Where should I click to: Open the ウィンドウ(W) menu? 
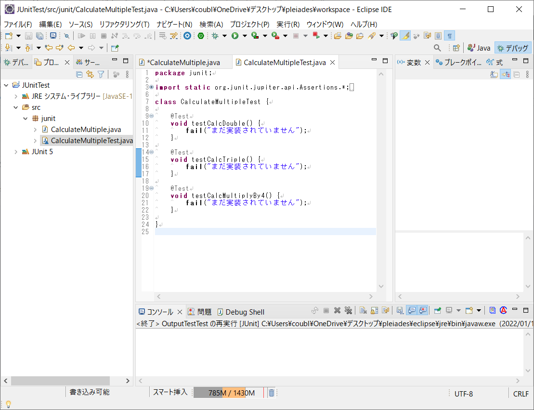click(325, 24)
